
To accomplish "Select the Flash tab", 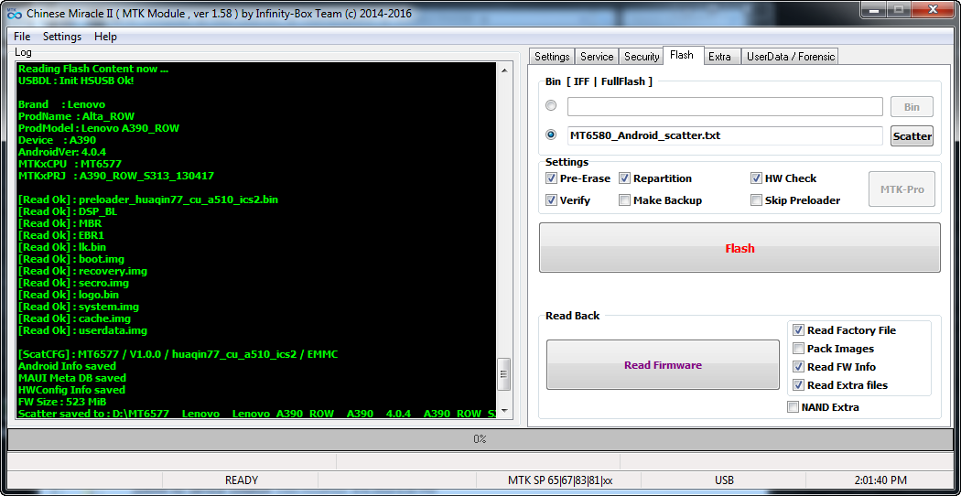I will coord(682,55).
